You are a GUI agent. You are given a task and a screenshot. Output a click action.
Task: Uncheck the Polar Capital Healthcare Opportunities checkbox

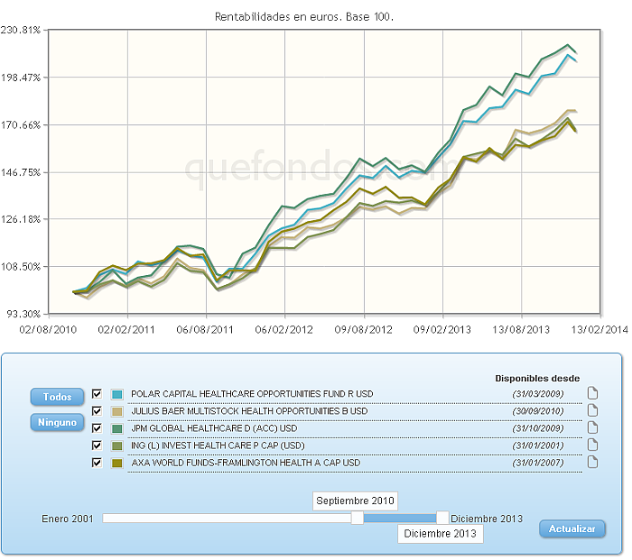click(97, 393)
